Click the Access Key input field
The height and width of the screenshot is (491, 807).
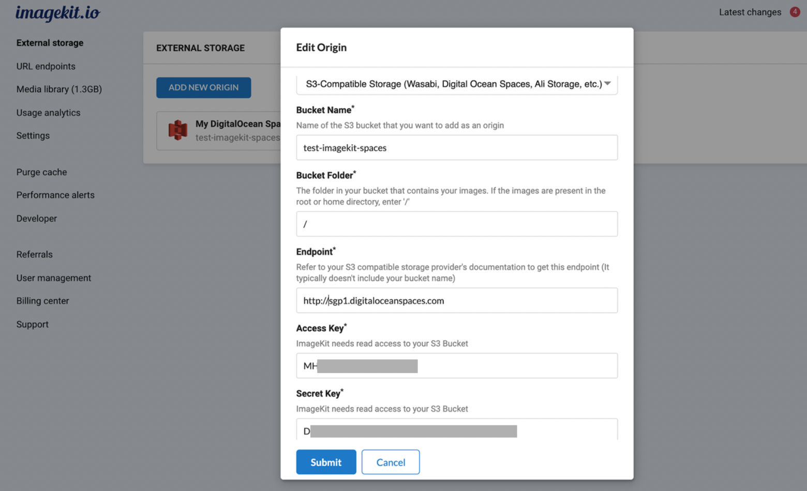(457, 366)
